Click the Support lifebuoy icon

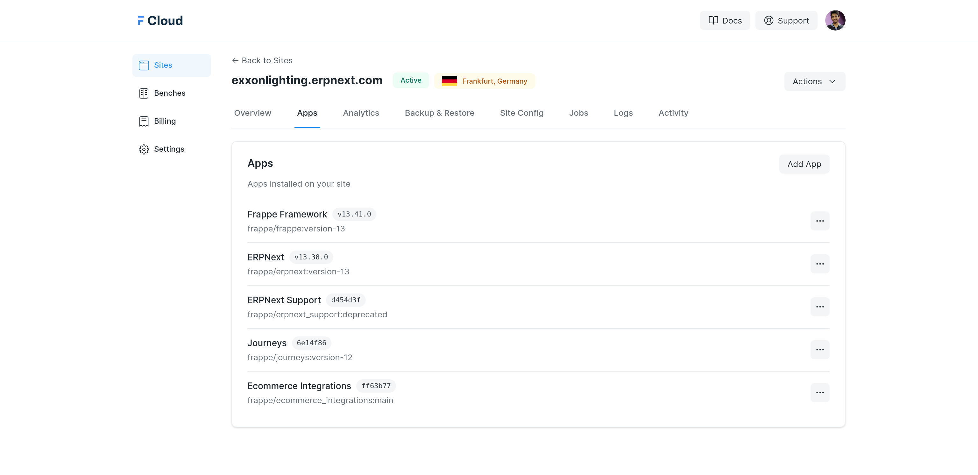pos(769,20)
